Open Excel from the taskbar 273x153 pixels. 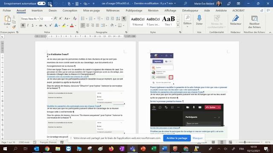click(154, 149)
